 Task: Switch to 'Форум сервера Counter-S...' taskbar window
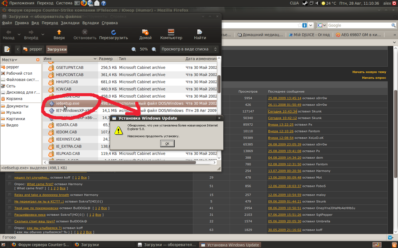point(40,245)
